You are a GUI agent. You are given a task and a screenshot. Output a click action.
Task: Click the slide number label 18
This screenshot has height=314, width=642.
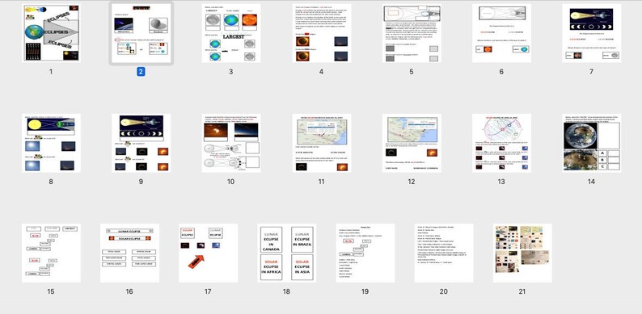coord(286,292)
